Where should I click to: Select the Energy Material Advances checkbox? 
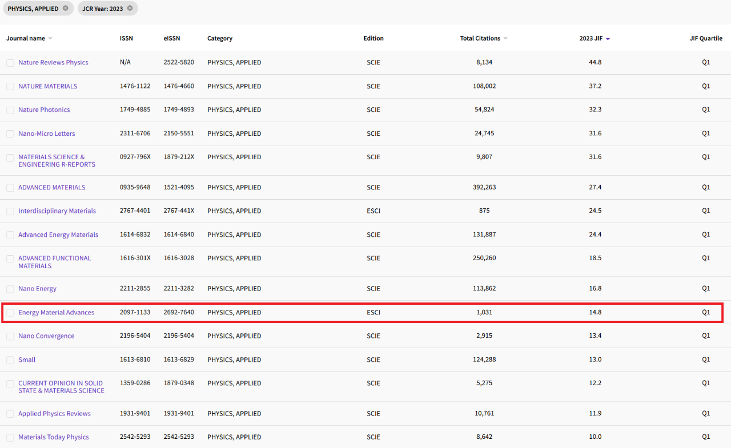pyautogui.click(x=10, y=312)
